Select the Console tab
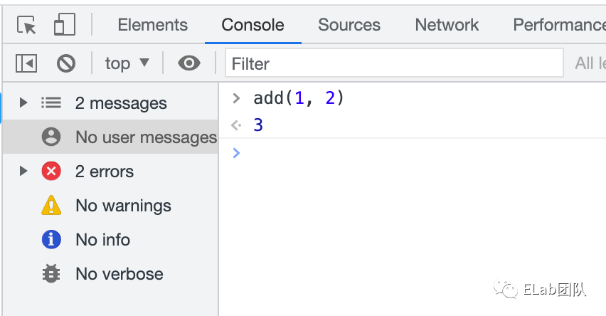The width and height of the screenshot is (606, 316). [253, 25]
